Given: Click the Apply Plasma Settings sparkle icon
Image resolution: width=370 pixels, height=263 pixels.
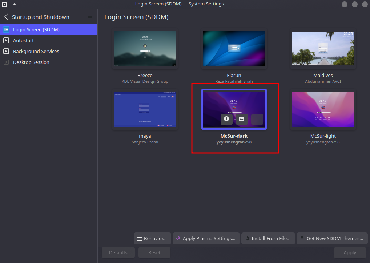Looking at the screenshot, I should [178, 238].
